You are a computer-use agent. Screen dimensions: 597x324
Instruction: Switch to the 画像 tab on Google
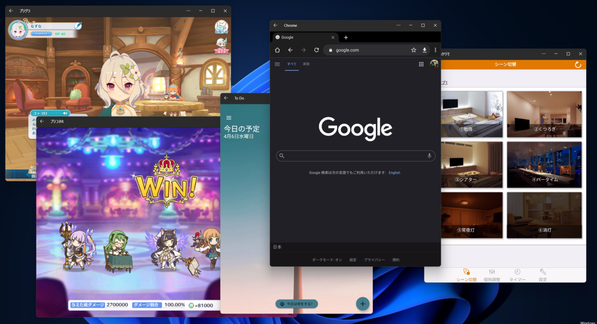coord(306,64)
